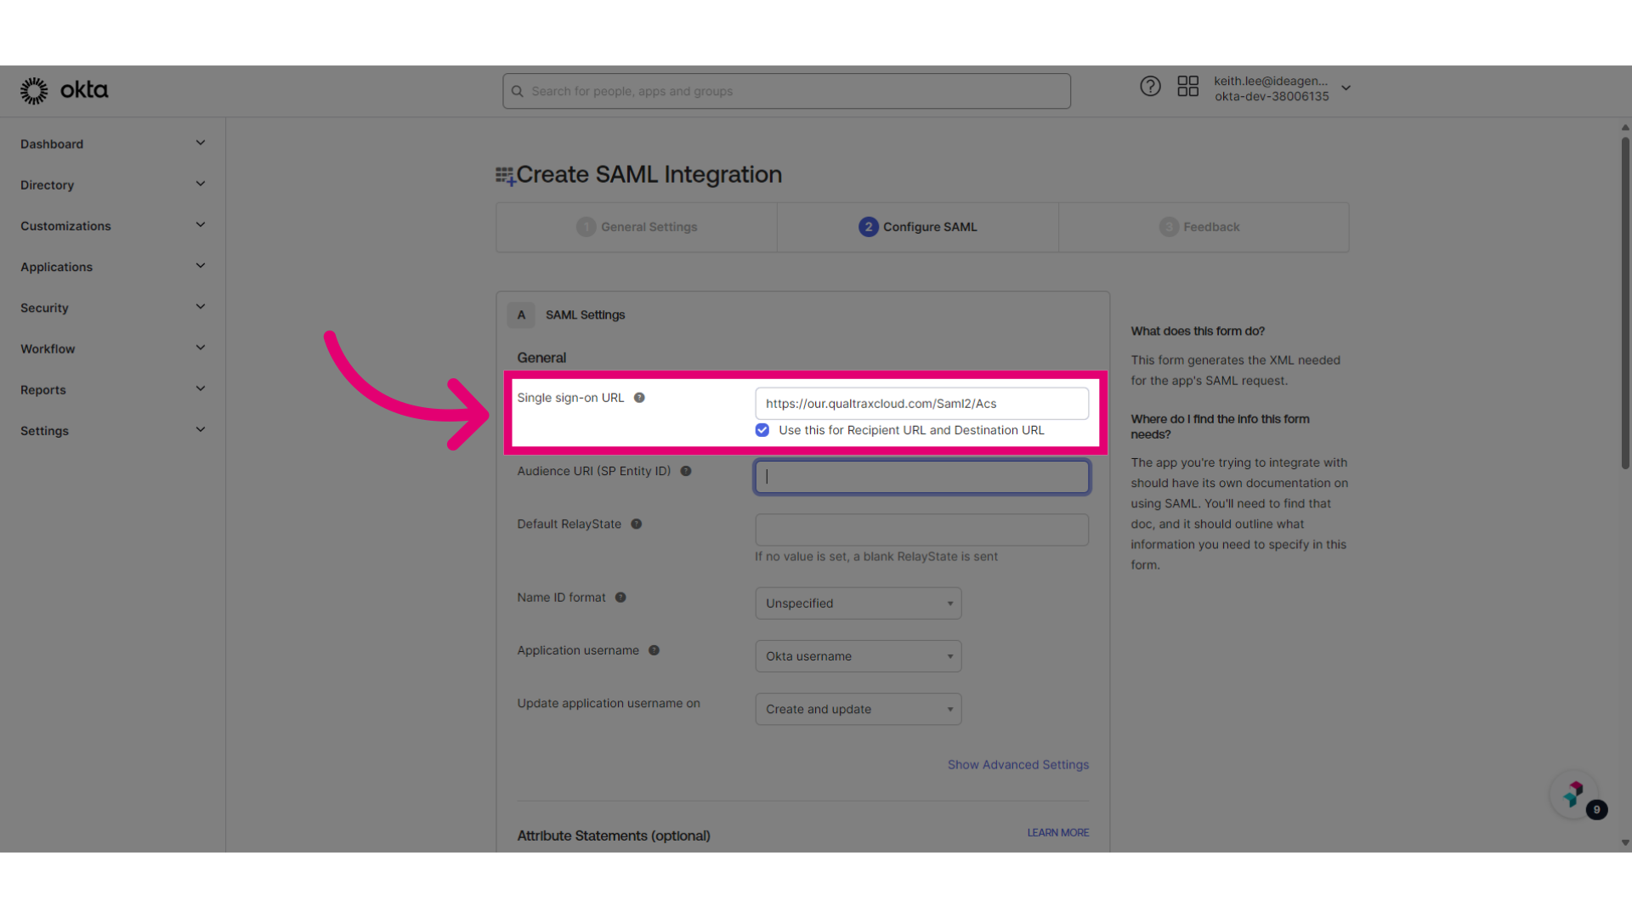Open the chat support widget icon
This screenshot has width=1632, height=918.
point(1573,794)
